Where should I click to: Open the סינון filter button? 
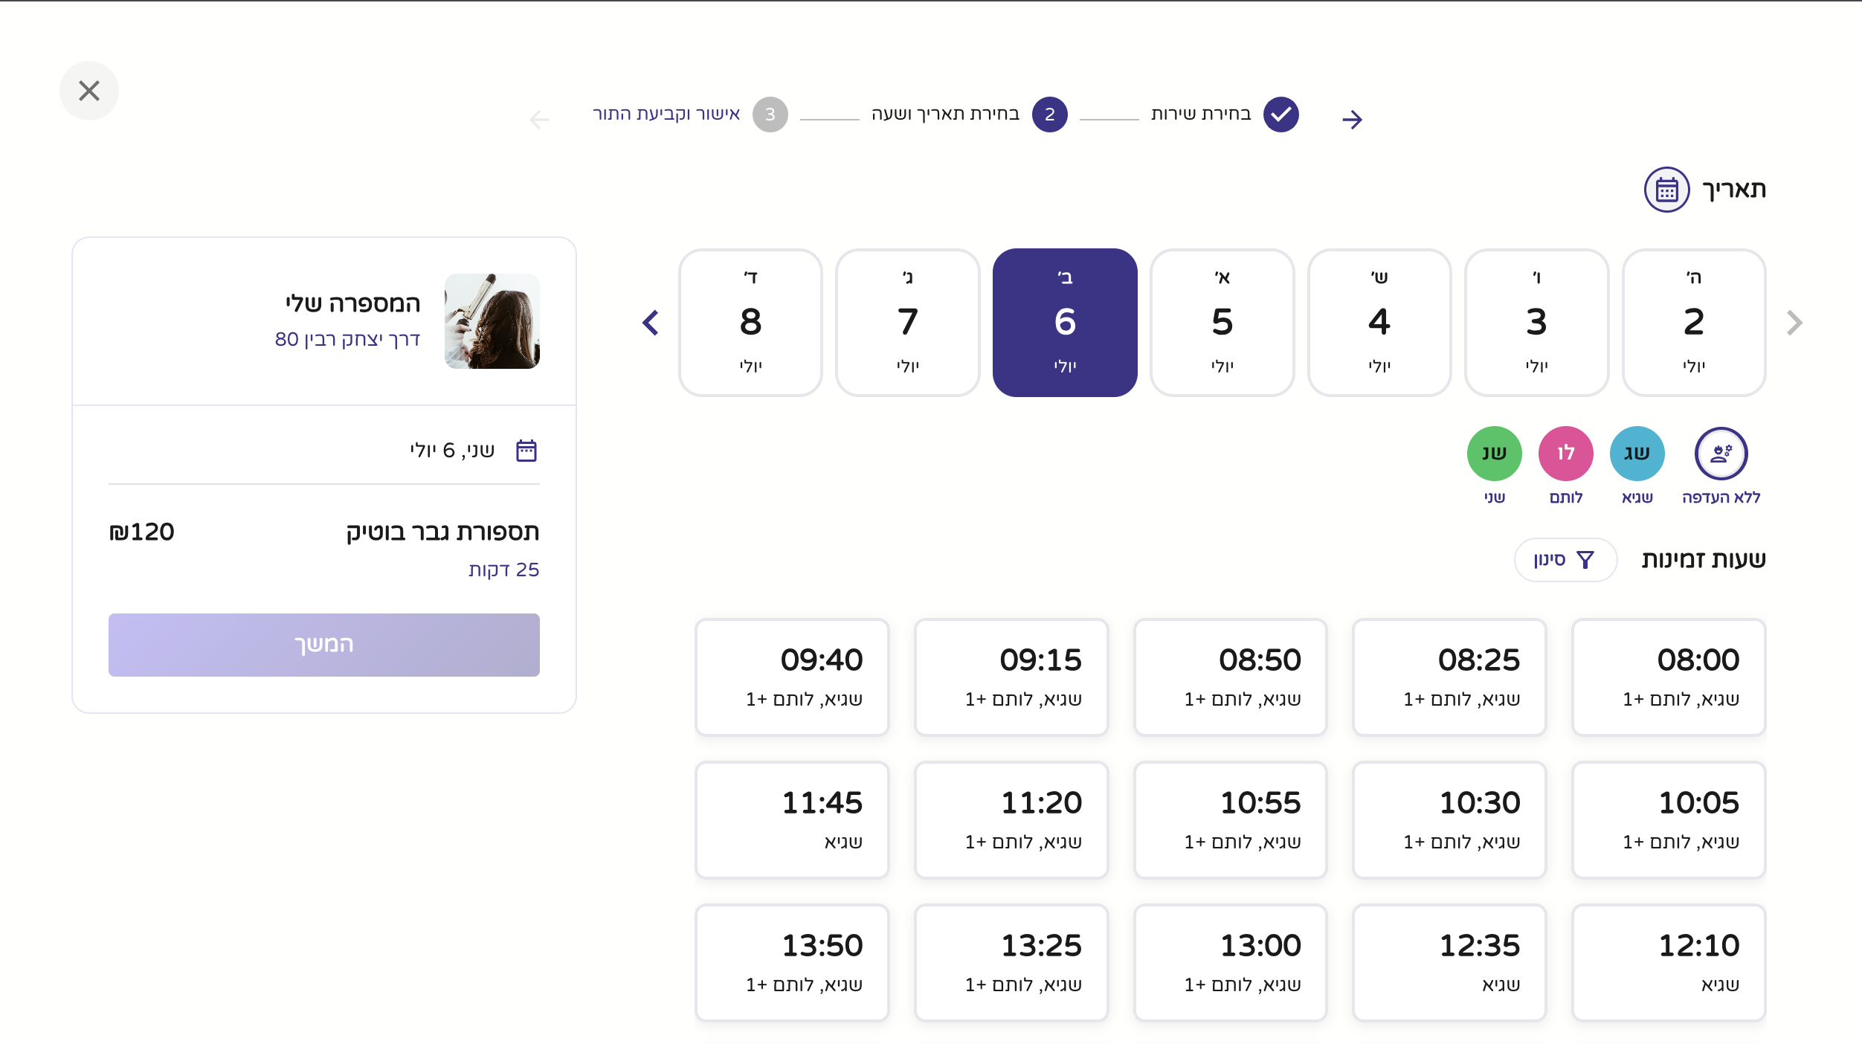pos(1565,559)
